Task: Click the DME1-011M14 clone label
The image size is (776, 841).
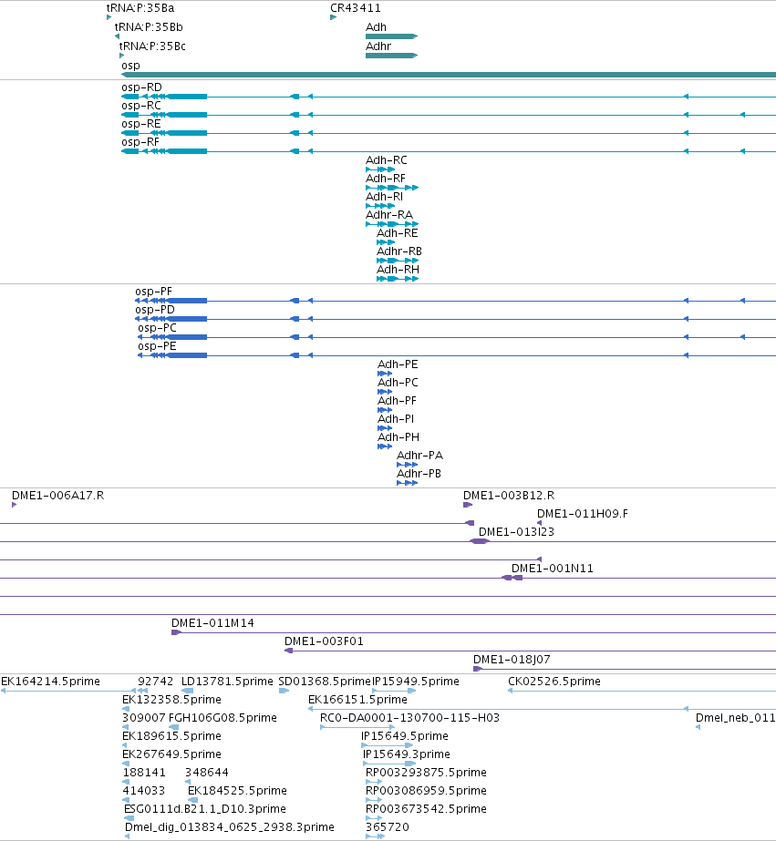Action: (212, 623)
